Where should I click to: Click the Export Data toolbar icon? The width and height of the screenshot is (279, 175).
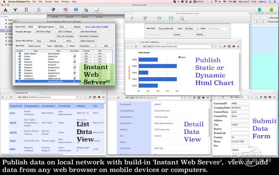(x=259, y=10)
